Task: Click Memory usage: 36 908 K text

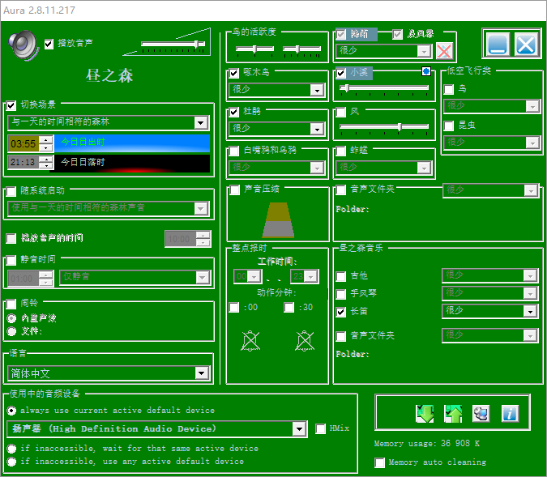Action: point(426,444)
